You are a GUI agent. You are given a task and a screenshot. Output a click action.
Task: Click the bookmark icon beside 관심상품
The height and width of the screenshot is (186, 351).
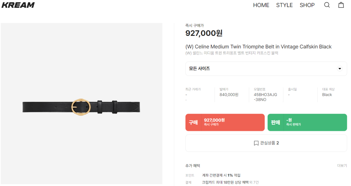click(256, 143)
